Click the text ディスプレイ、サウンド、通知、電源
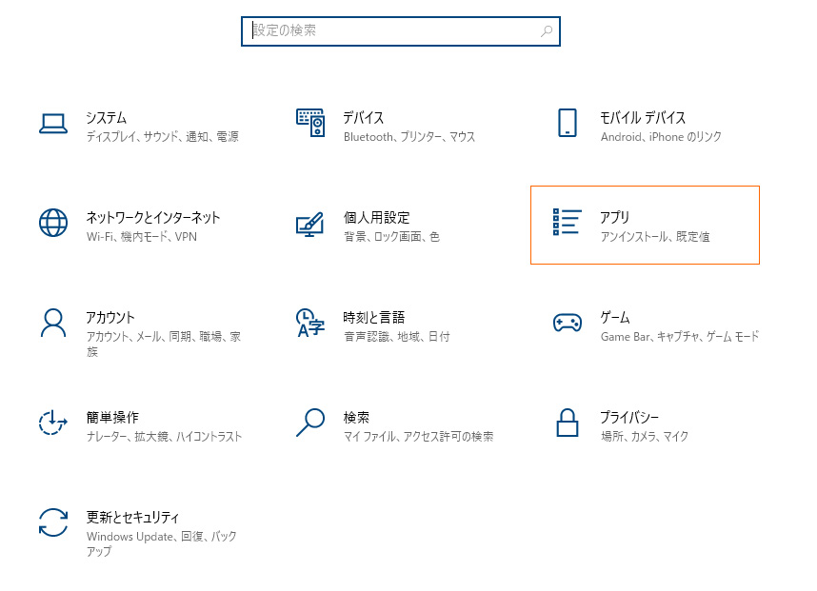817x591 pixels. [x=163, y=136]
